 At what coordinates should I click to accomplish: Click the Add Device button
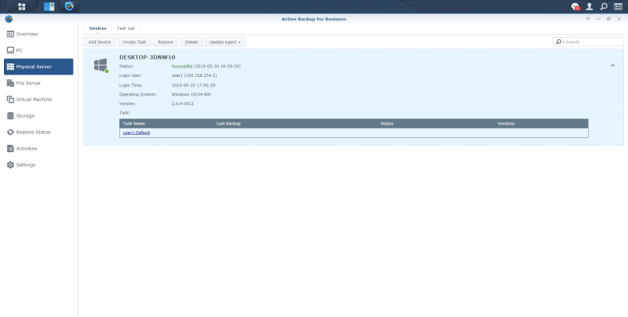click(100, 42)
